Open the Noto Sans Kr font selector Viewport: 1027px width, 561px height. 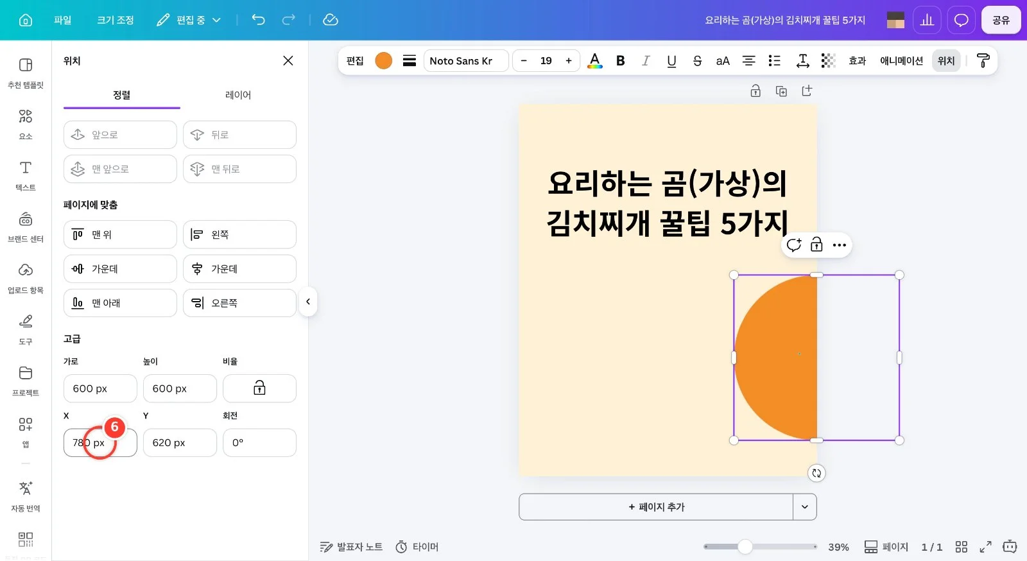coord(466,61)
